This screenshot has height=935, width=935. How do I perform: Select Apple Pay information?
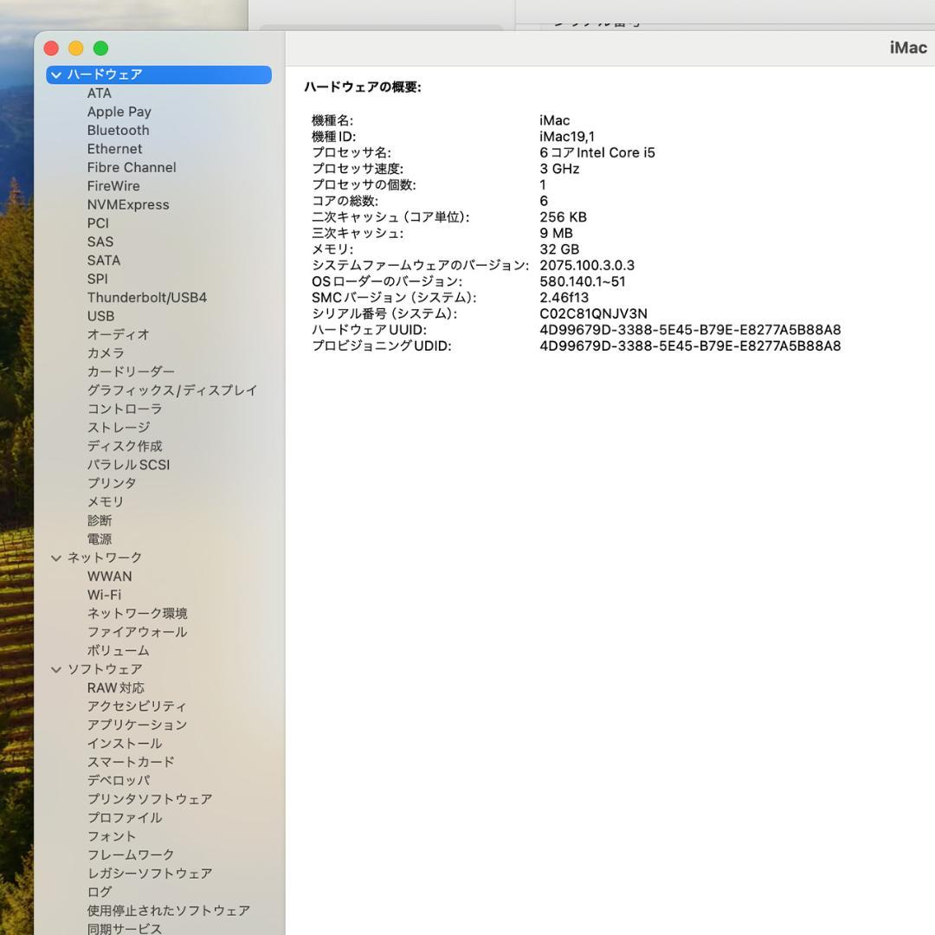pos(119,112)
